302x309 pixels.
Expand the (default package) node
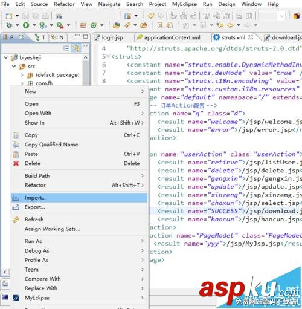click(x=22, y=75)
